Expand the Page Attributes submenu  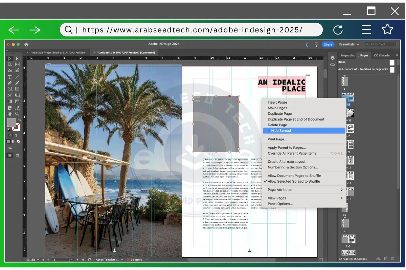304,190
